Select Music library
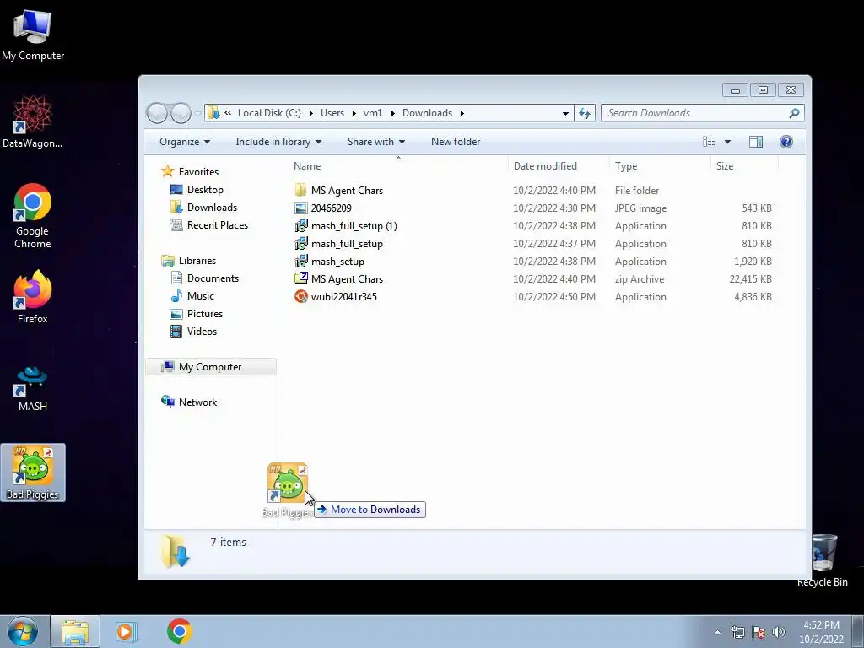864x648 pixels. coord(192,296)
